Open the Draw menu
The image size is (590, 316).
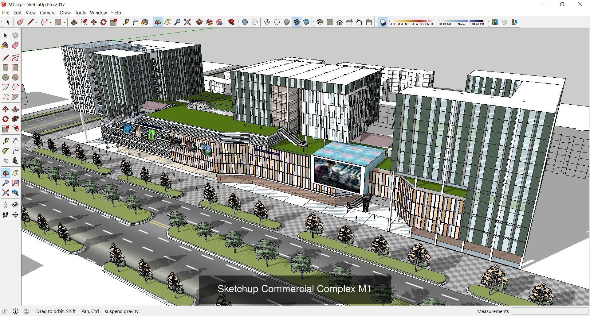(x=65, y=13)
